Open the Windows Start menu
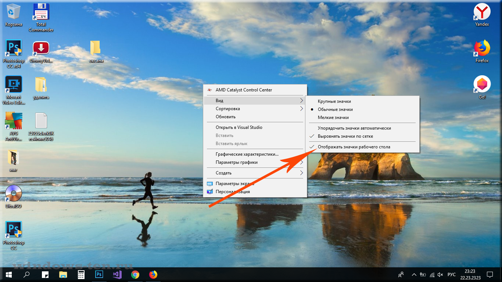This screenshot has width=502, height=282. 9,274
